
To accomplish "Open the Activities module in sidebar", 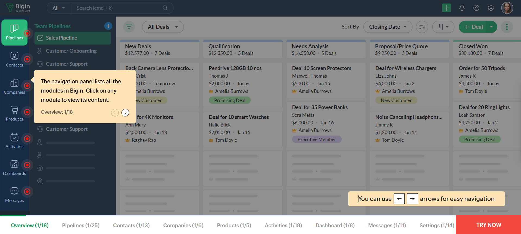I will (x=14, y=141).
